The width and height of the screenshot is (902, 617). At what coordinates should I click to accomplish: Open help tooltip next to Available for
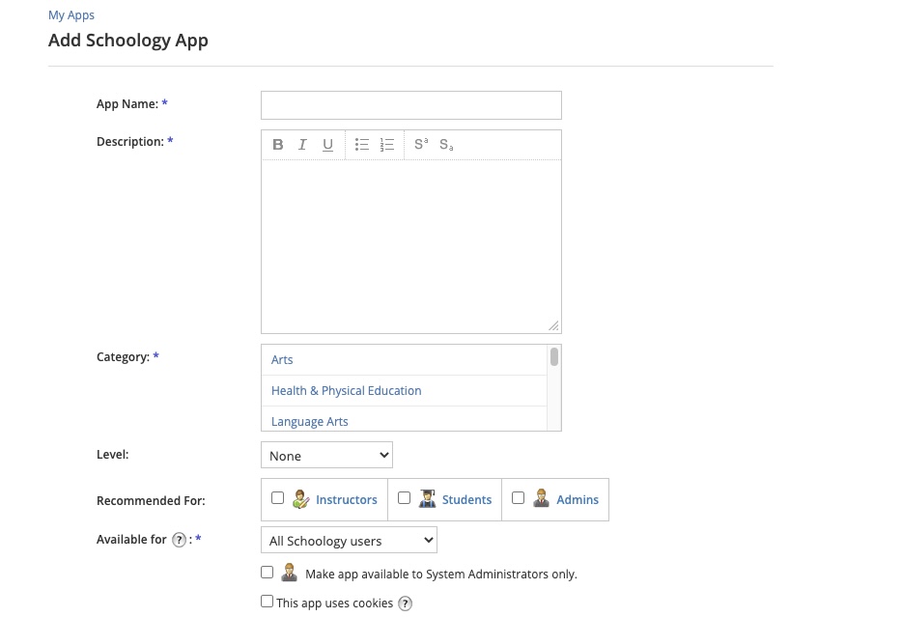180,540
